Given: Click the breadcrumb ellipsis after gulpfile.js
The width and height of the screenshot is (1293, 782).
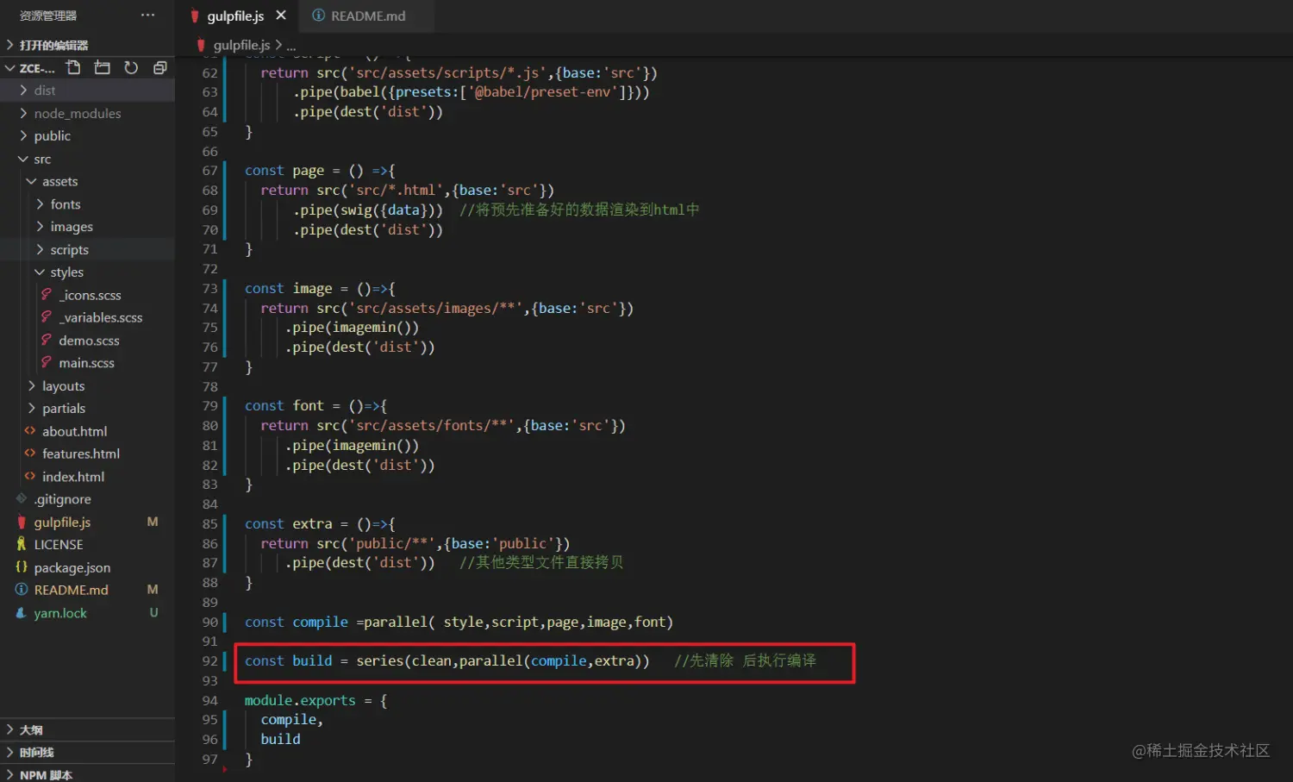Looking at the screenshot, I should point(291,45).
